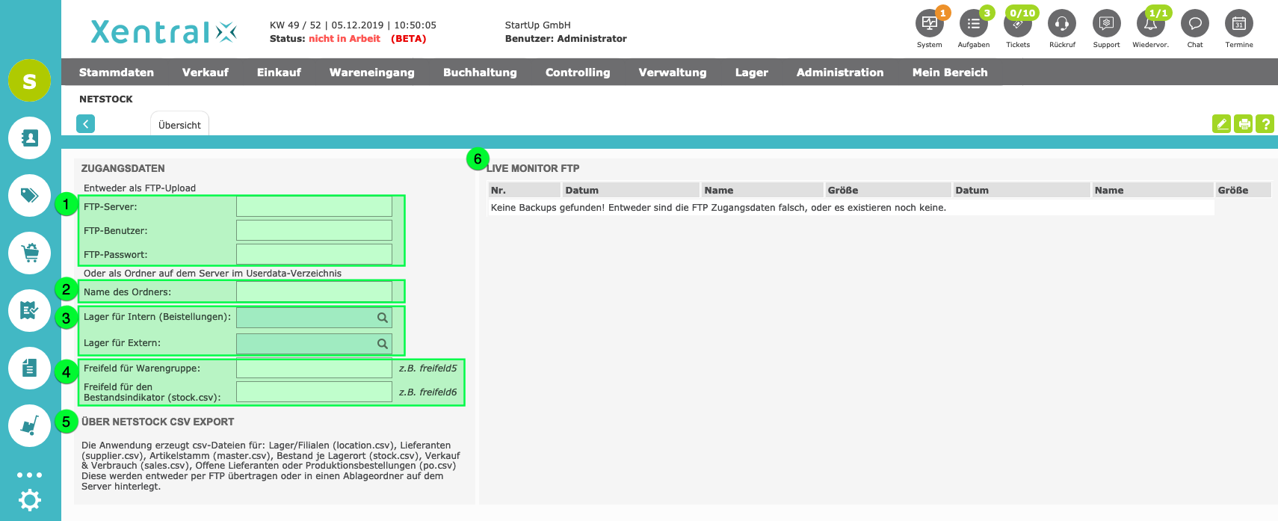Go back using the arrow button

(x=86, y=124)
